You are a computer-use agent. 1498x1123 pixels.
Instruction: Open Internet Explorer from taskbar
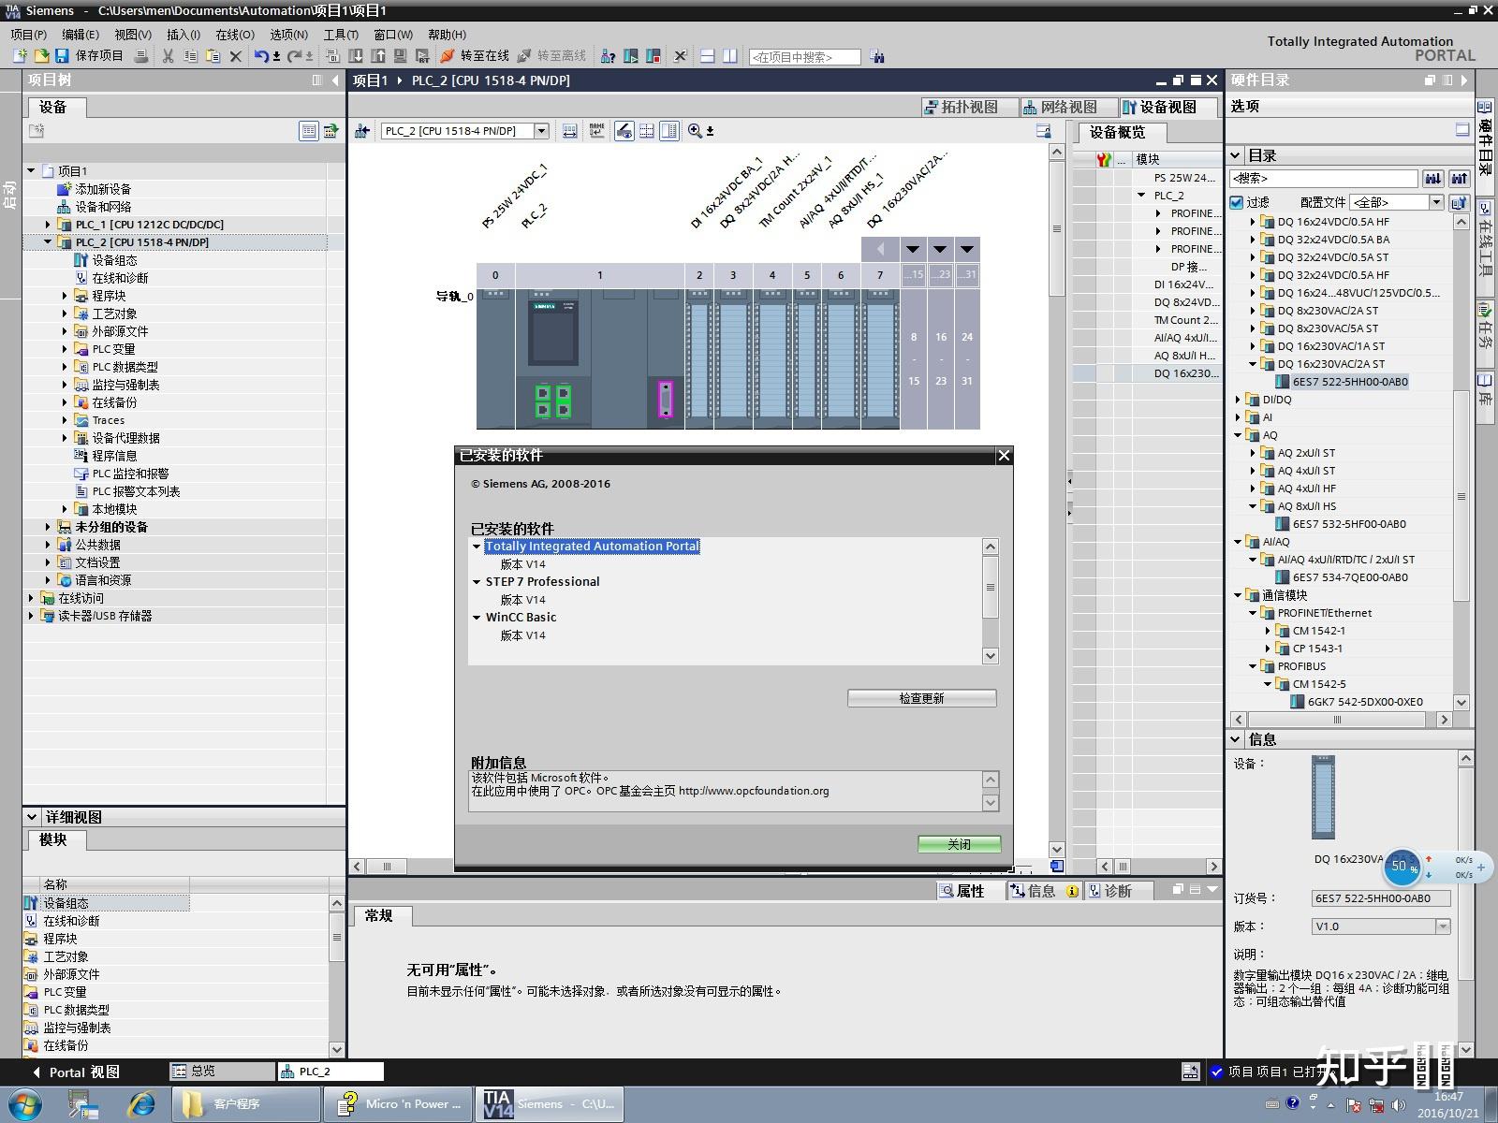(141, 1104)
